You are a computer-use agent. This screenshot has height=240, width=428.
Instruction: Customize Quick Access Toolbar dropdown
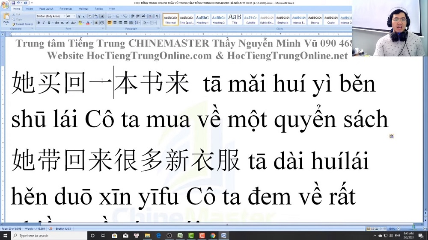pos(32,3)
